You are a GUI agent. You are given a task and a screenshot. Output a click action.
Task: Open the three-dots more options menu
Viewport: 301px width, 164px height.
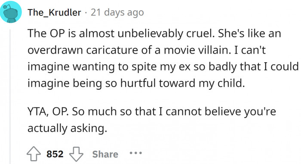[136, 153]
